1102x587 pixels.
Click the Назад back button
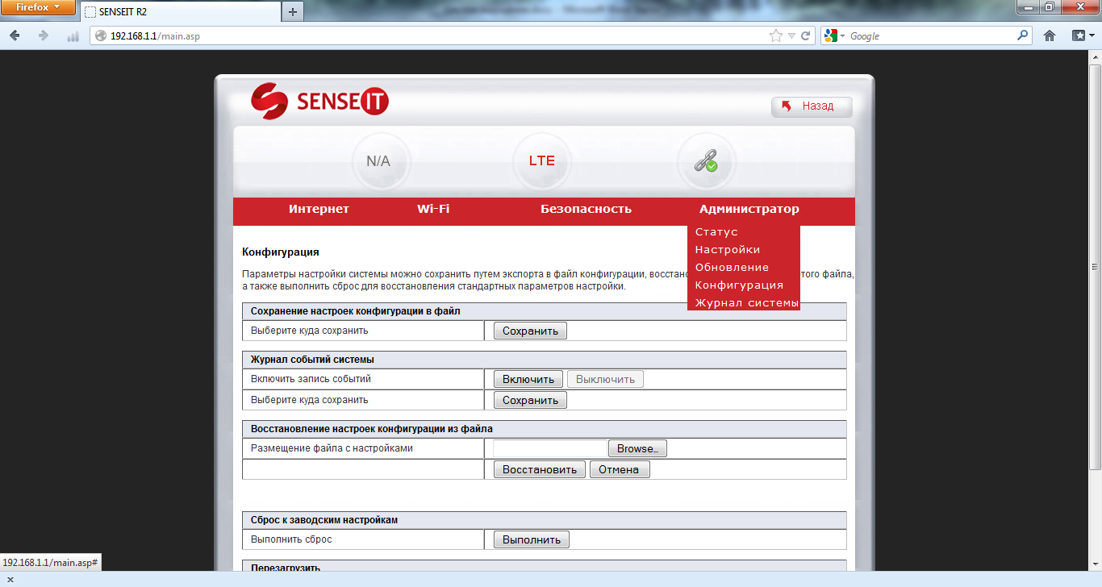812,106
